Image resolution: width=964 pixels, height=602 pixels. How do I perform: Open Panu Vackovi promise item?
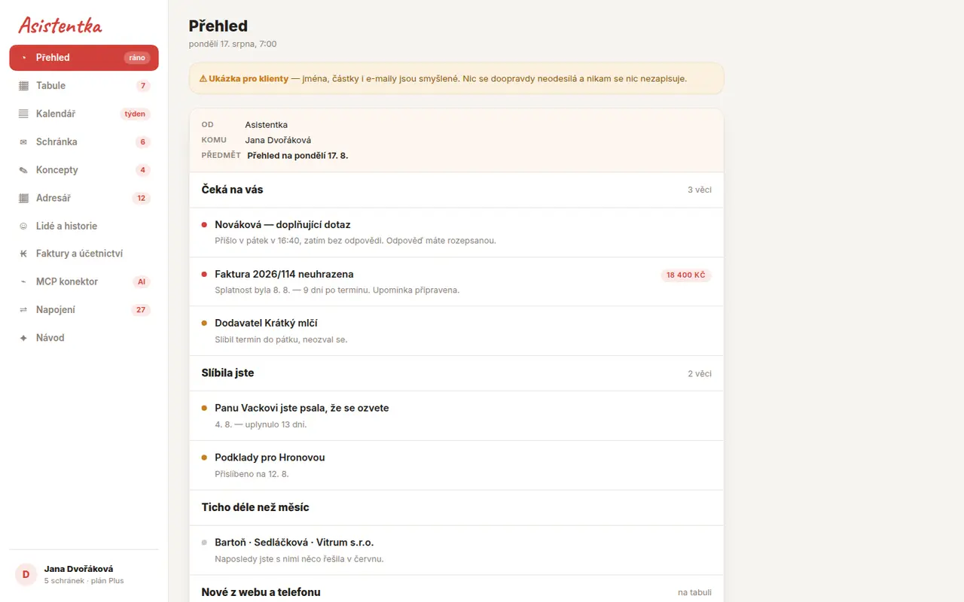coord(456,416)
